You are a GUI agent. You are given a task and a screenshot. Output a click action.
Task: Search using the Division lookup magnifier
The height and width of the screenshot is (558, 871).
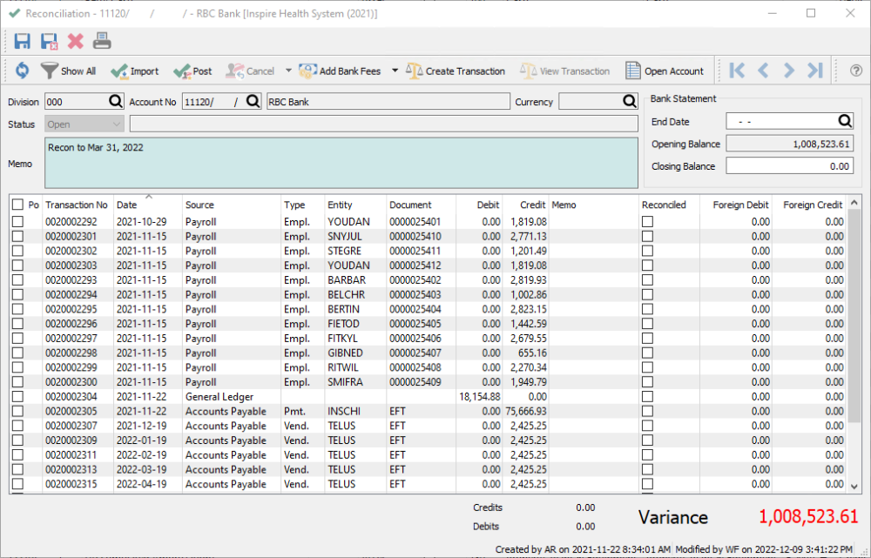(x=114, y=102)
